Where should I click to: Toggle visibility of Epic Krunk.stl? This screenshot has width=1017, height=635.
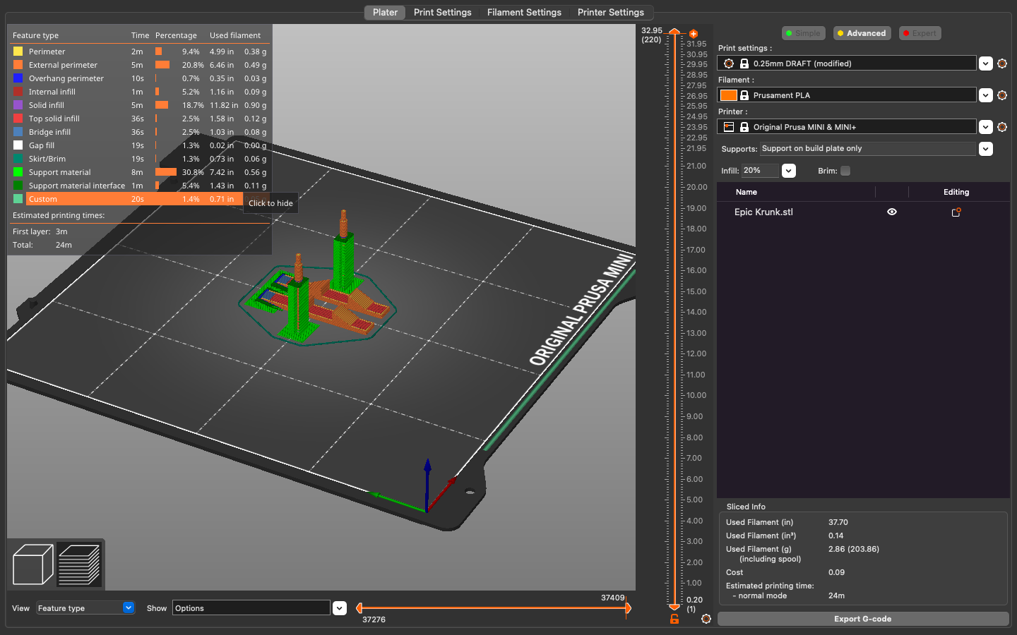[x=892, y=212]
